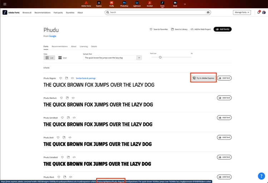Open Stock app icon
Image resolution: width=268 pixels, height=183 pixels.
[x=175, y=4]
